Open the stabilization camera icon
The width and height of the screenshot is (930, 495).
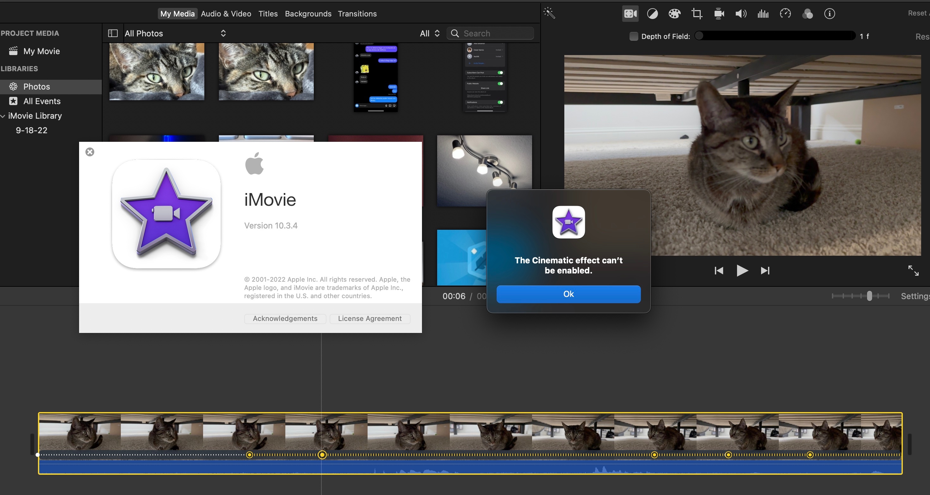click(719, 14)
